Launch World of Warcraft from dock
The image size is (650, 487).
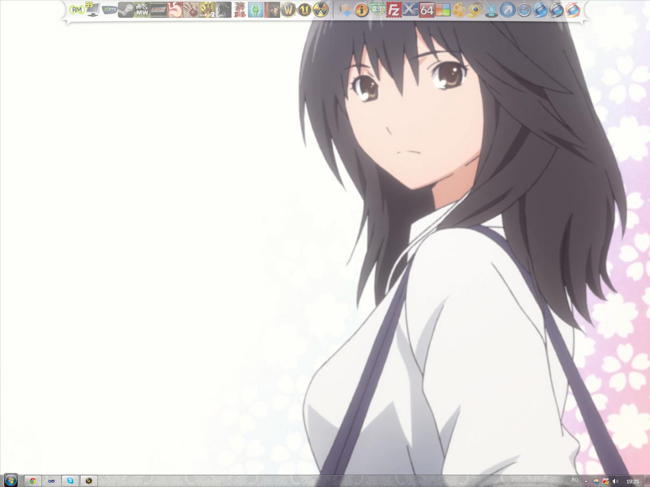(288, 10)
